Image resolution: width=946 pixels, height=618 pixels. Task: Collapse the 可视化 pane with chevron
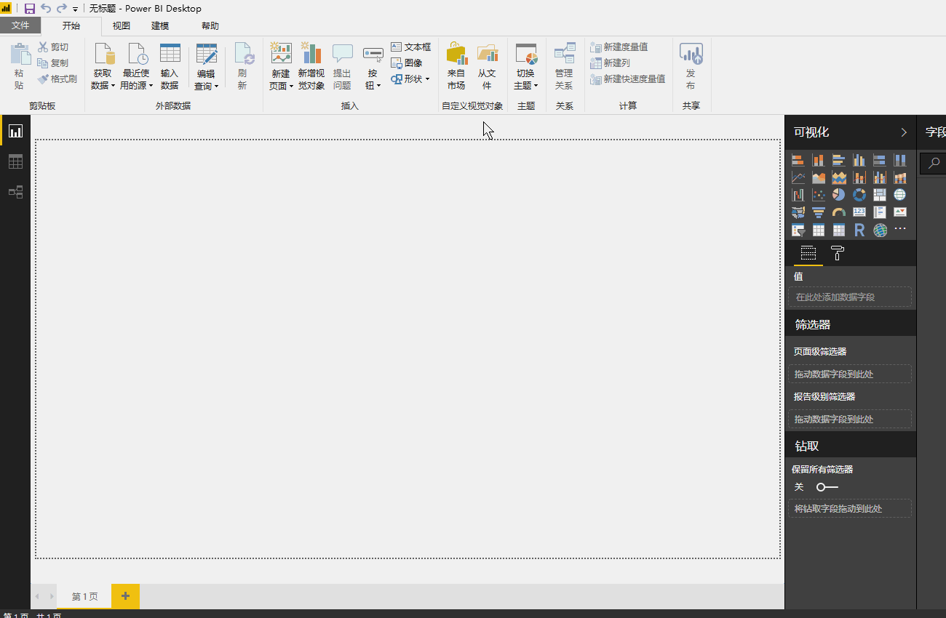pos(904,132)
